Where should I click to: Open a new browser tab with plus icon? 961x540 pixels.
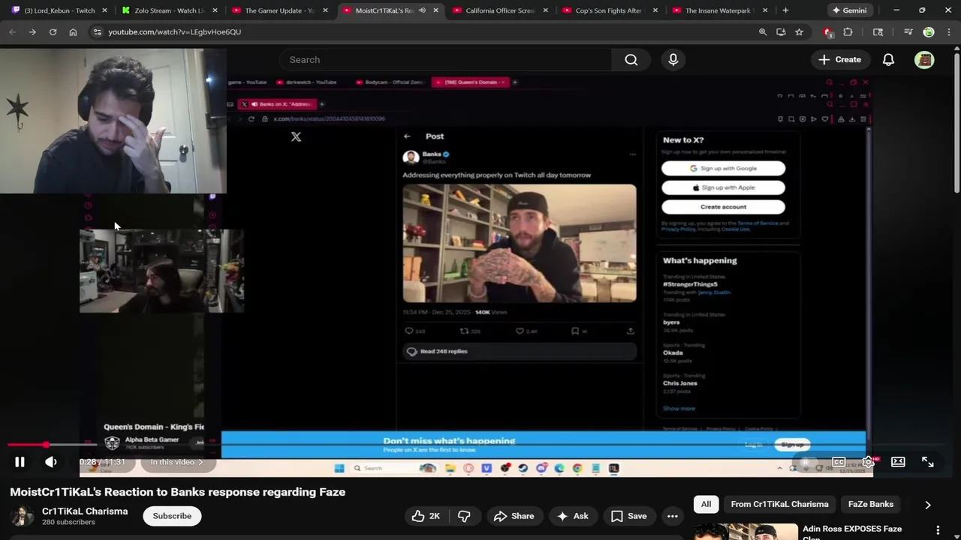[785, 10]
